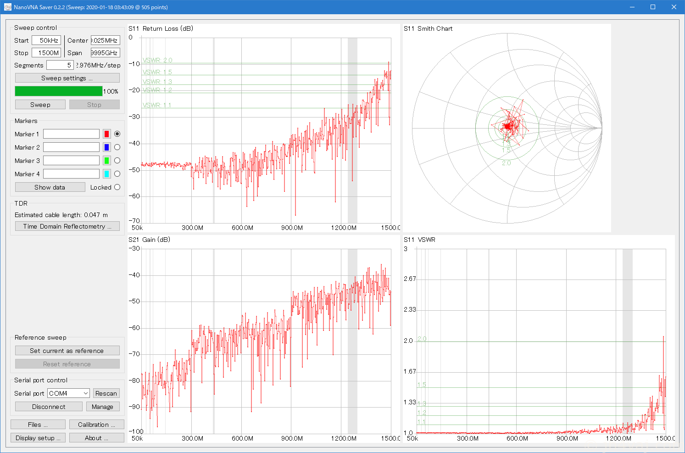This screenshot has width=685, height=453.
Task: Click the S21 Gain chart
Action: [264, 339]
